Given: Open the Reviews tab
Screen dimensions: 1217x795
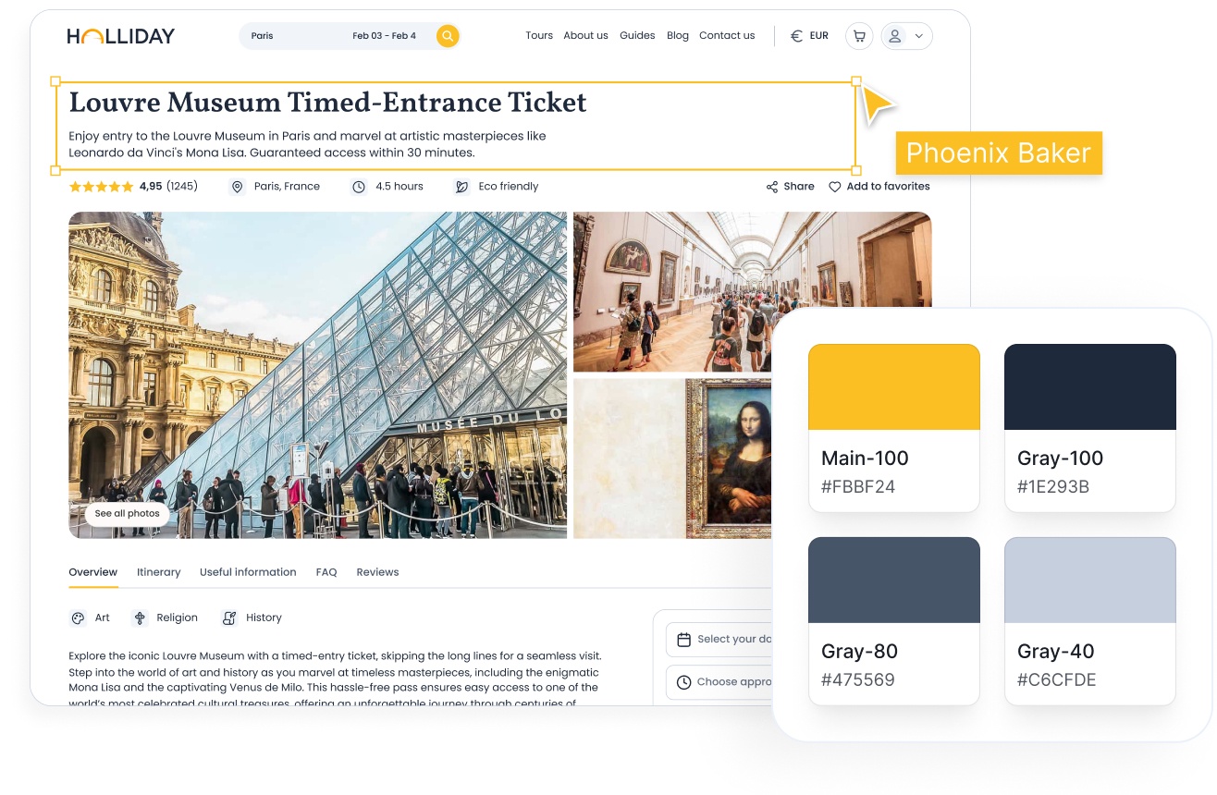Looking at the screenshot, I should pos(377,572).
